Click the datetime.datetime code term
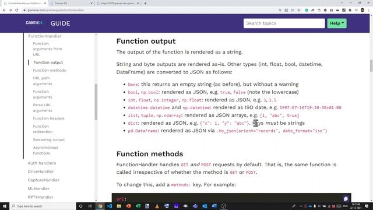 (x=149, y=107)
